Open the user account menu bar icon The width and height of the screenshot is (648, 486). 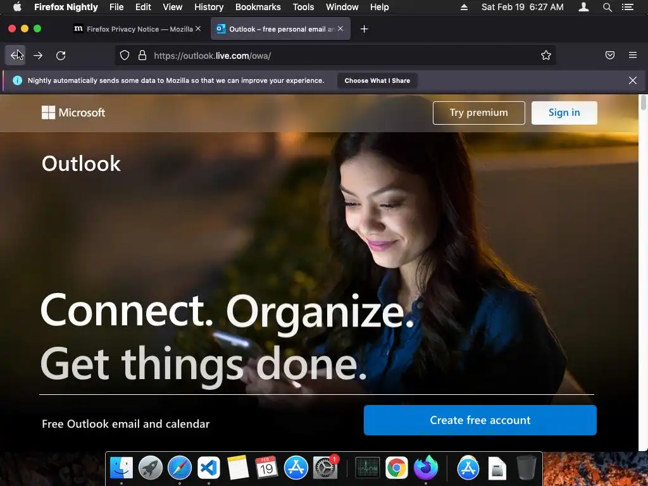(583, 7)
